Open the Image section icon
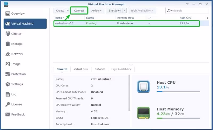The width and height of the screenshot is (213, 130). (x=8, y=64)
